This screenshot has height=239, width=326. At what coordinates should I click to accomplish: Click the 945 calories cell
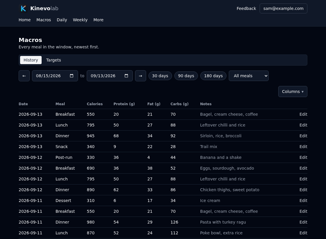[x=91, y=136]
